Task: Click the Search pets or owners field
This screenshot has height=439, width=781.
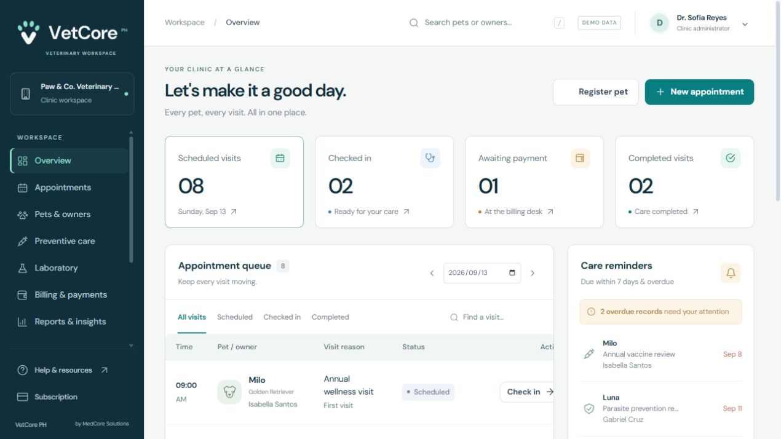Action: pyautogui.click(x=486, y=23)
